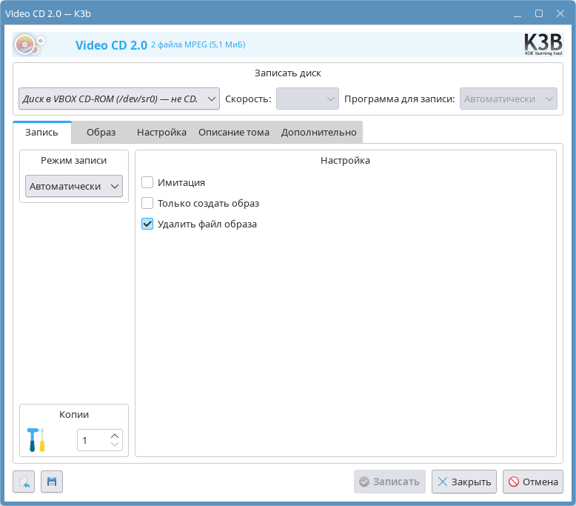Uncheck Удалить файл образа

tap(147, 224)
